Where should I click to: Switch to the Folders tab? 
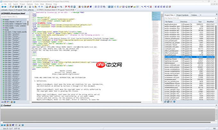[x=194, y=15]
